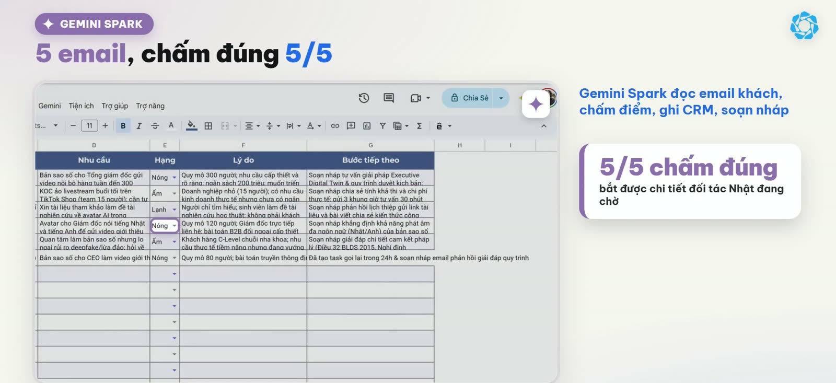Increase font size with plus button
This screenshot has width=836, height=383.
point(105,125)
